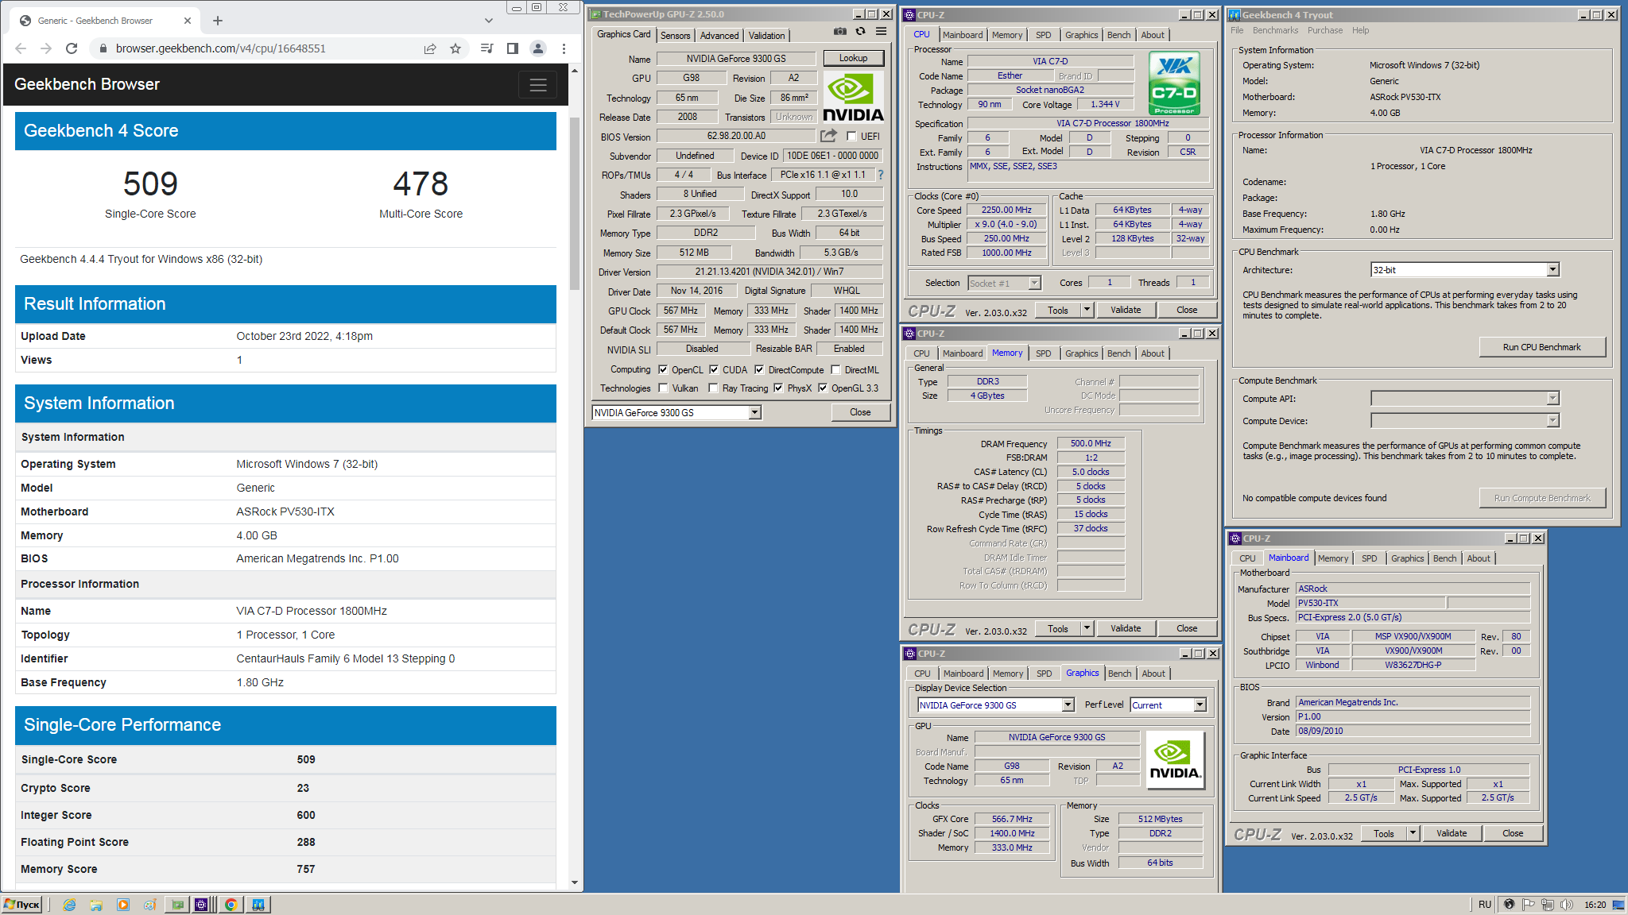Click the GPU-Z refresh icon
This screenshot has height=915, width=1628.
[x=860, y=32]
